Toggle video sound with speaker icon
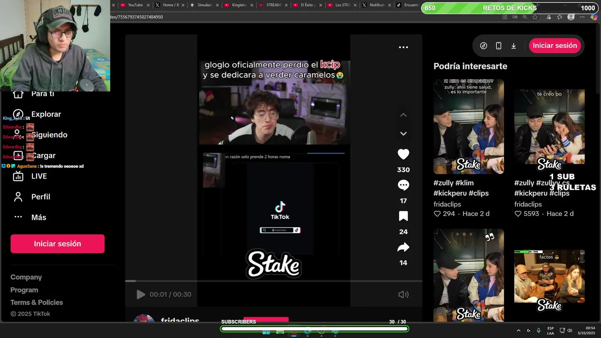601x338 pixels. tap(403, 294)
